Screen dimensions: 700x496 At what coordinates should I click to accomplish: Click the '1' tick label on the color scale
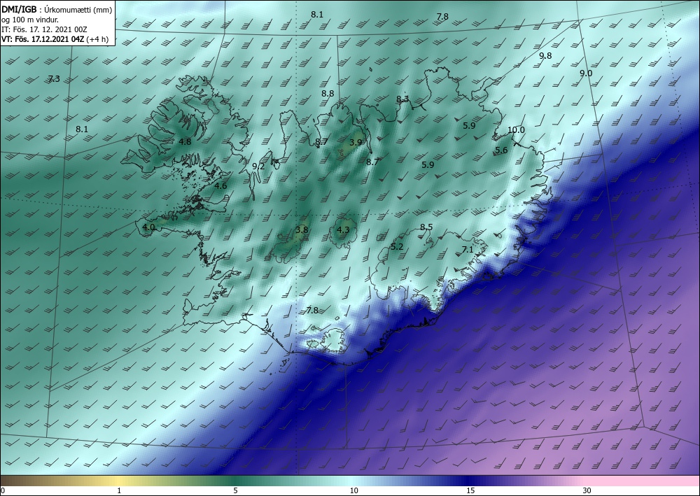click(x=119, y=490)
